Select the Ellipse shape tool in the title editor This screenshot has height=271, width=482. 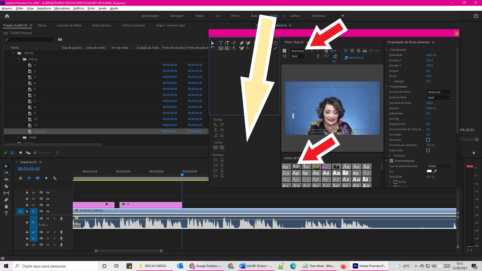tap(275, 43)
